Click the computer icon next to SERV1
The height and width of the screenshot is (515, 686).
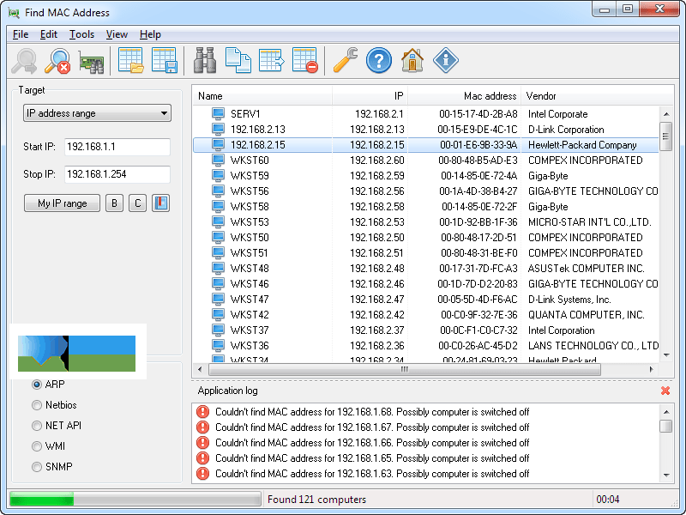pyautogui.click(x=218, y=113)
